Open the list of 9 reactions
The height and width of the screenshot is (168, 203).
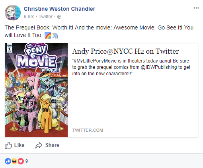27,161
